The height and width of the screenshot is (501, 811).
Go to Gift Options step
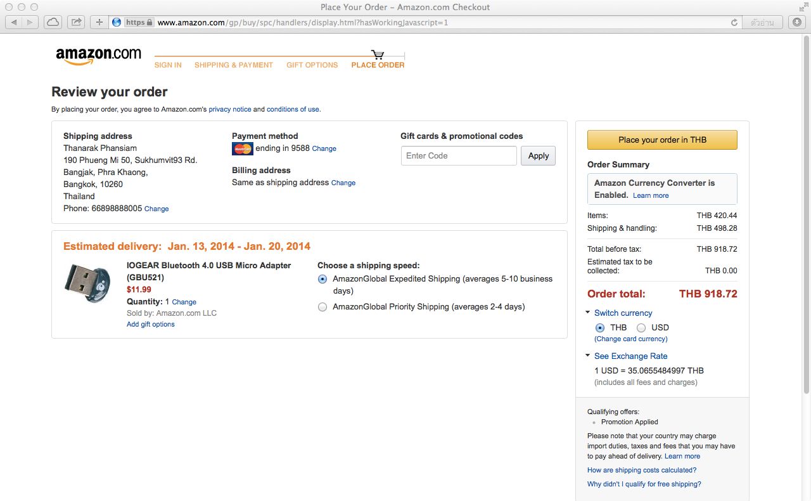[312, 65]
